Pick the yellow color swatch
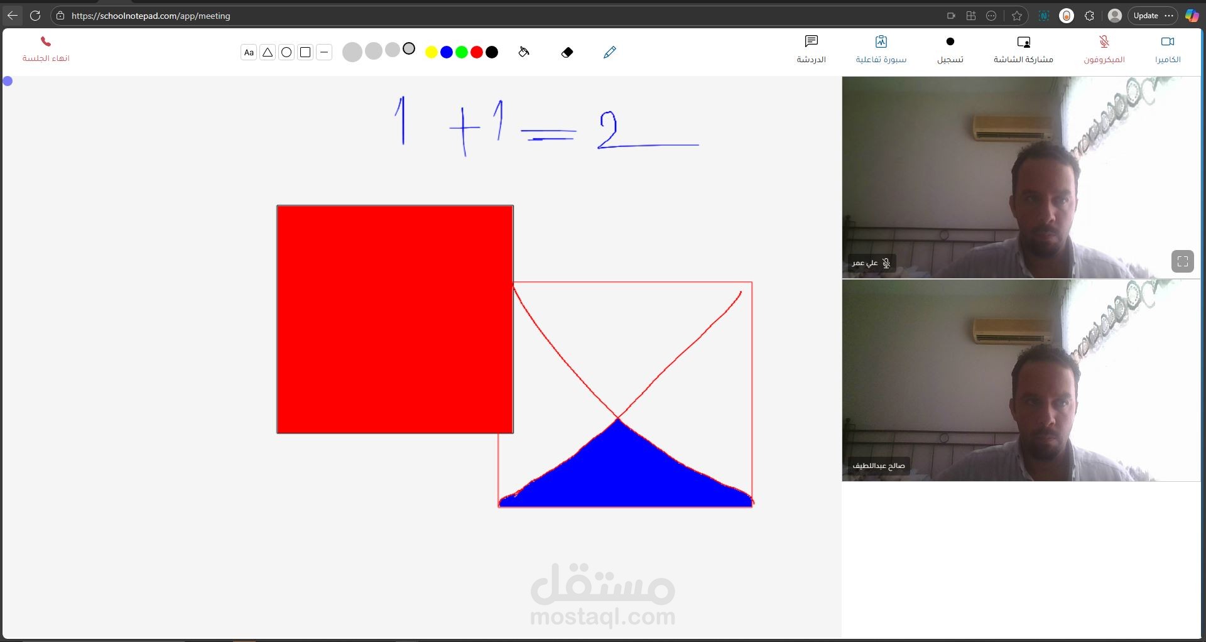This screenshot has width=1206, height=642. click(x=432, y=53)
